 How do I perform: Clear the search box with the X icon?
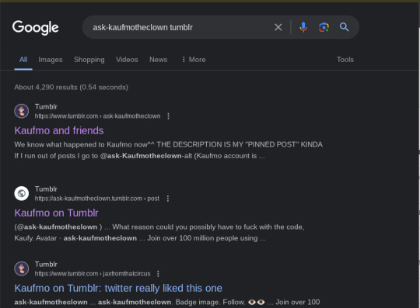click(278, 27)
